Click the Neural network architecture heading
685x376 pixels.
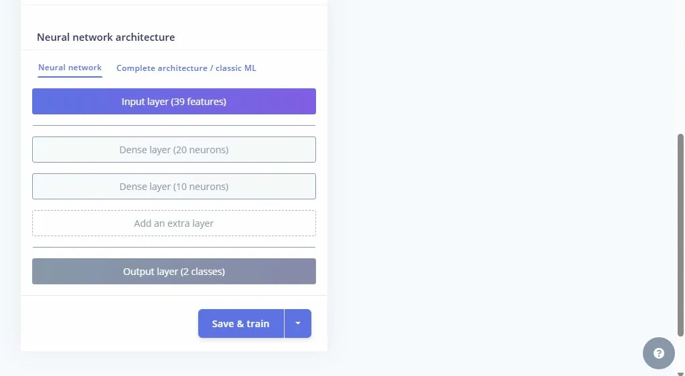[x=106, y=37]
